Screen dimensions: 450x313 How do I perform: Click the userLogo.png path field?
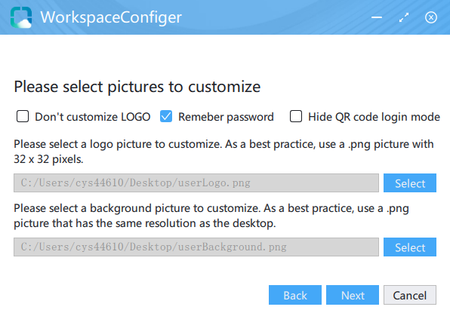click(x=196, y=183)
